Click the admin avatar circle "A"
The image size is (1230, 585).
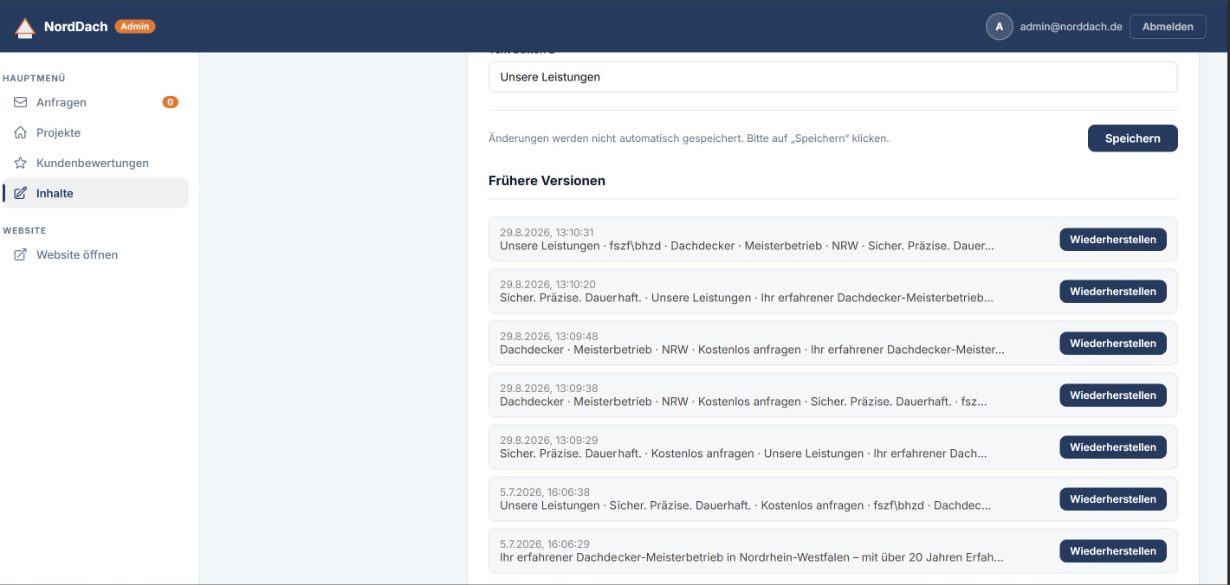tap(1000, 26)
